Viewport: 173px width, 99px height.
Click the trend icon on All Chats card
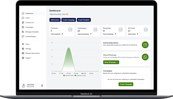point(146,29)
